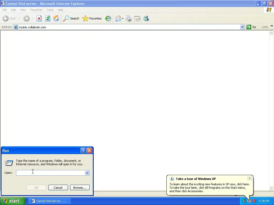Click the vertical scrollbar up arrow
274x205 pixels.
click(271, 33)
